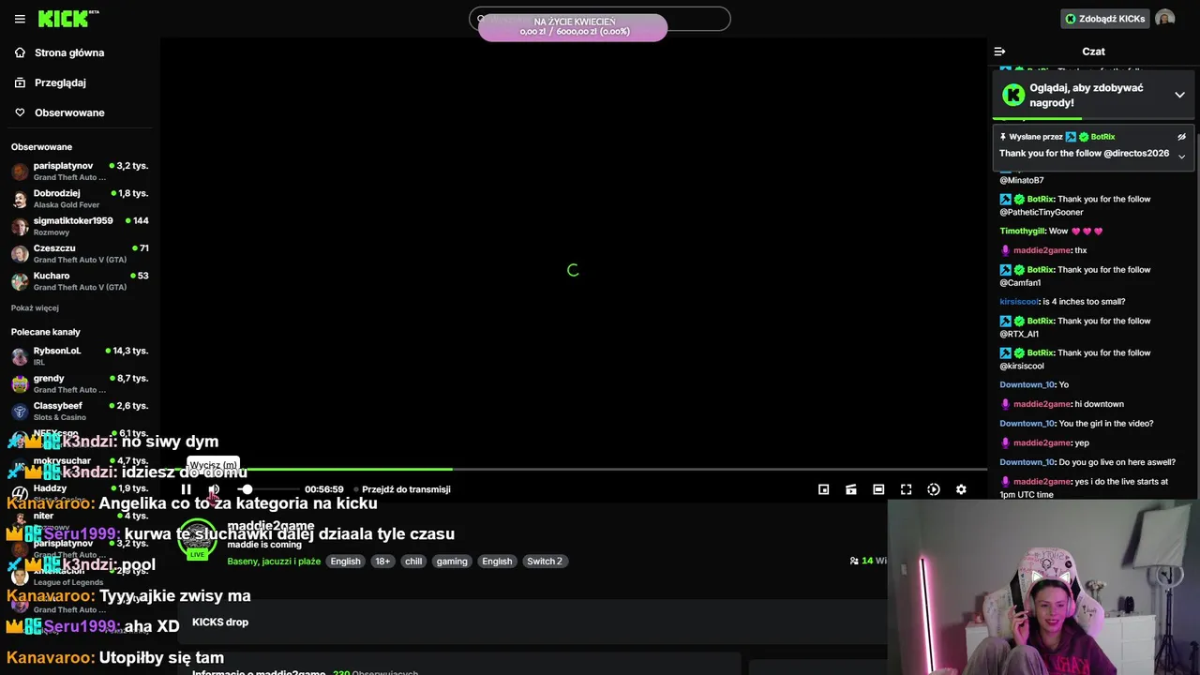This screenshot has height=675, width=1200.
Task: Click Baseny, jacuzzi i plaże category
Action: (x=274, y=562)
